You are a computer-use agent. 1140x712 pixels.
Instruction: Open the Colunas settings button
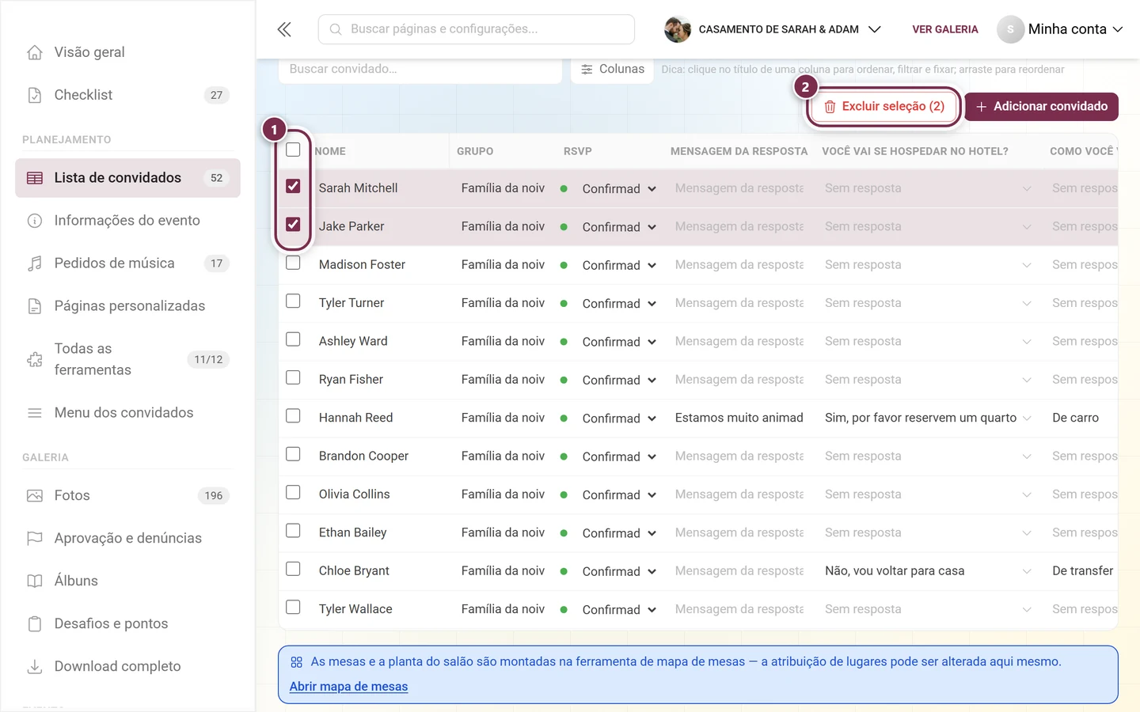(x=613, y=70)
